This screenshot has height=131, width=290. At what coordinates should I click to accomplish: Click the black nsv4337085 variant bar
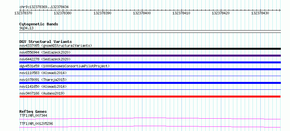pyautogui.click(x=150, y=49)
